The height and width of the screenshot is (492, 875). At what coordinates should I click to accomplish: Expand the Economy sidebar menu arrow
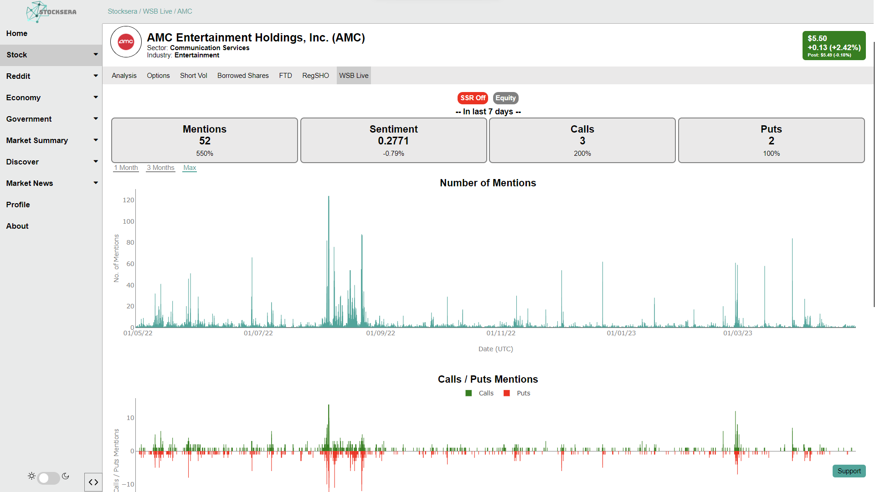pyautogui.click(x=96, y=97)
